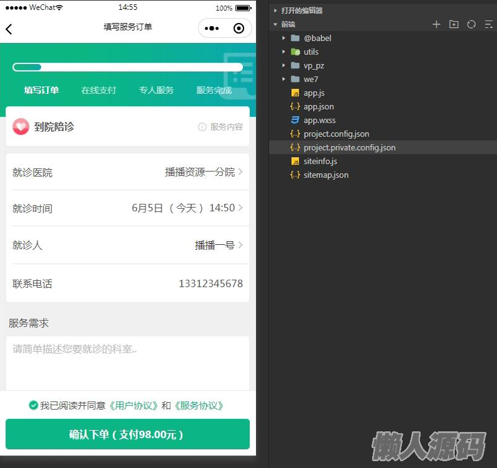This screenshot has width=497, height=468.
Task: Open time picker chevron for 就诊时间
Action: point(240,208)
